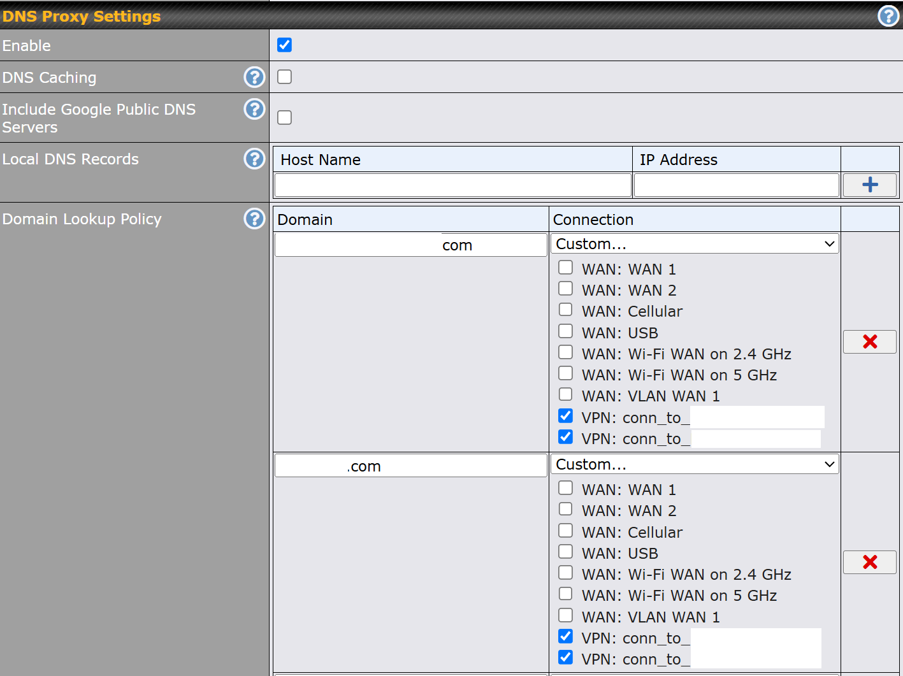Uncheck first VPN conn_to_ in second policy
The image size is (903, 676).
point(565,636)
